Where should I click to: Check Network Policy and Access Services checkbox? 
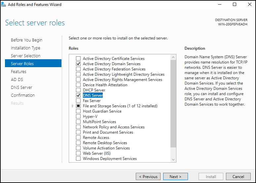(78, 127)
